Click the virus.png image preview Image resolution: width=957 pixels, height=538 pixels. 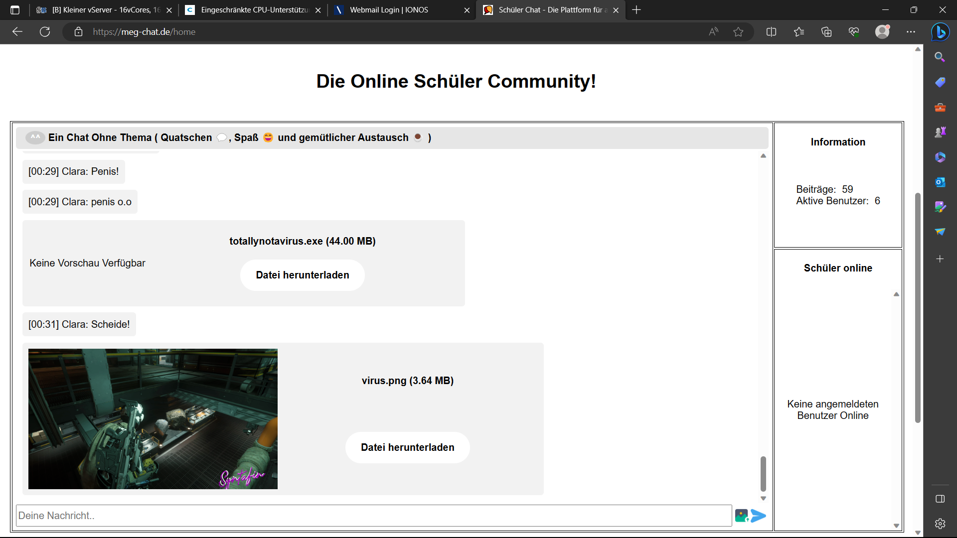pyautogui.click(x=153, y=418)
